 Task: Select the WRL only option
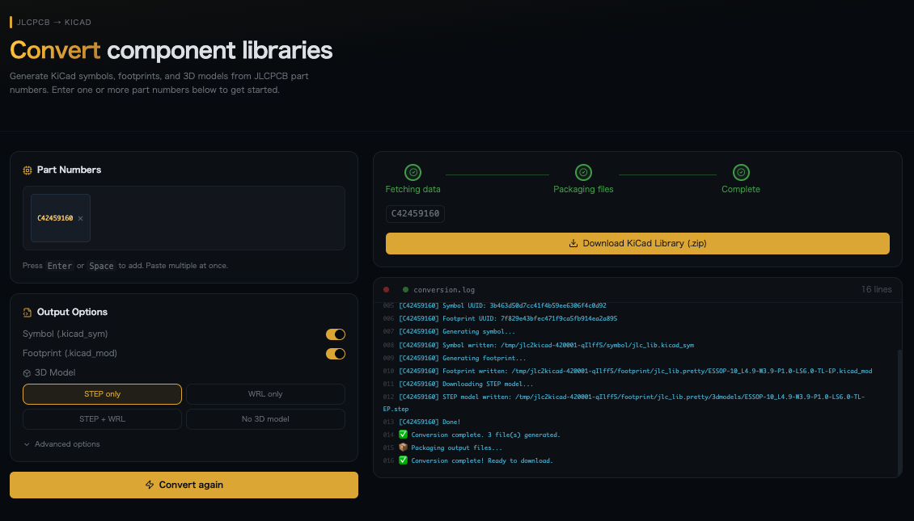265,394
